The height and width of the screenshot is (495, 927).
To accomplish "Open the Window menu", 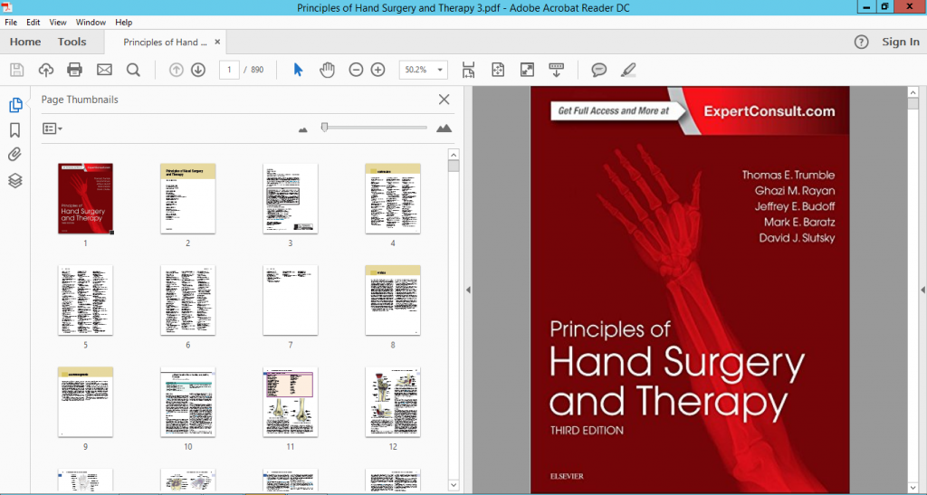I will [x=91, y=22].
